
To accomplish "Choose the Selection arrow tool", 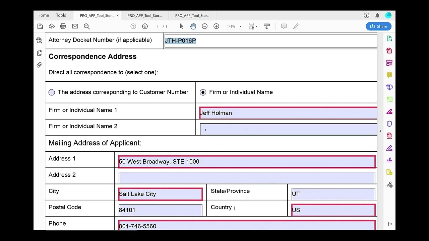I will point(181,26).
